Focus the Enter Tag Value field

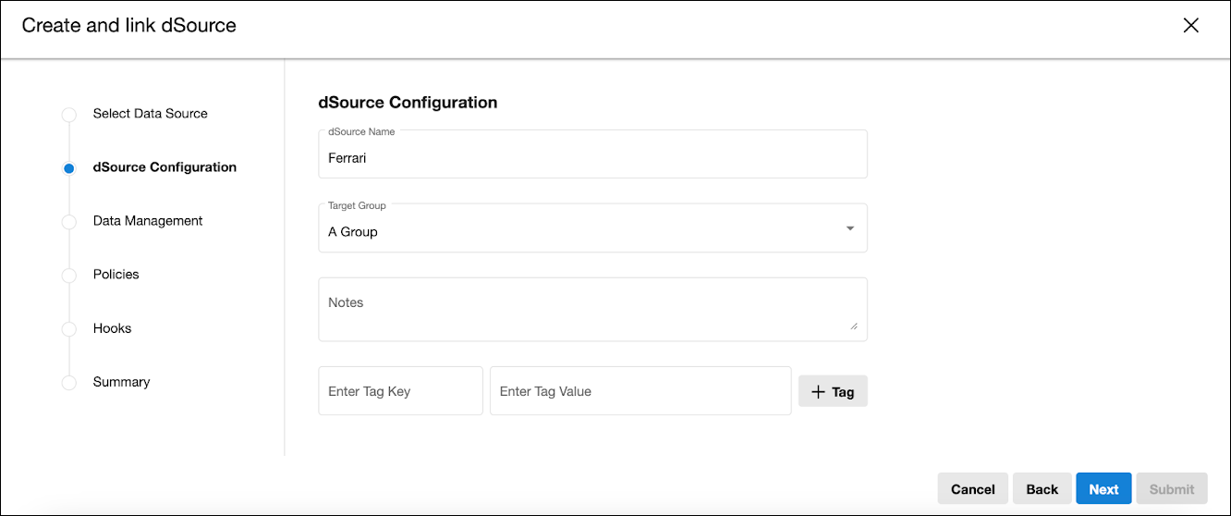pyautogui.click(x=640, y=391)
